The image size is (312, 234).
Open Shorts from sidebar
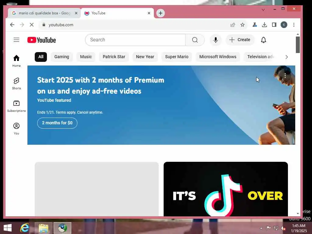click(x=16, y=83)
